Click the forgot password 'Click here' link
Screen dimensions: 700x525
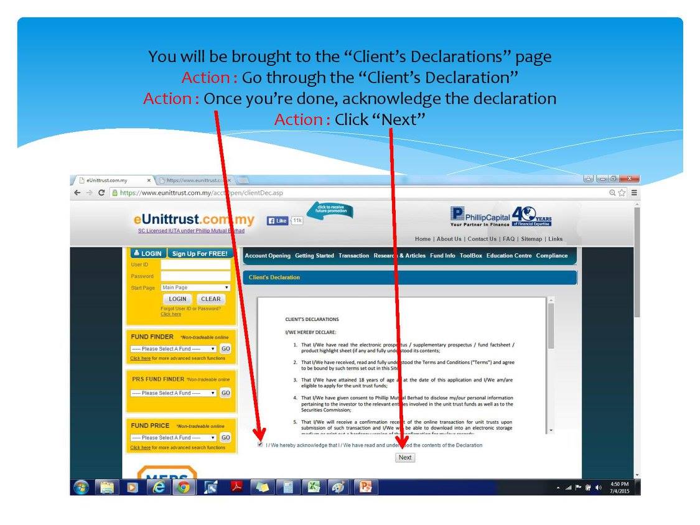[171, 314]
